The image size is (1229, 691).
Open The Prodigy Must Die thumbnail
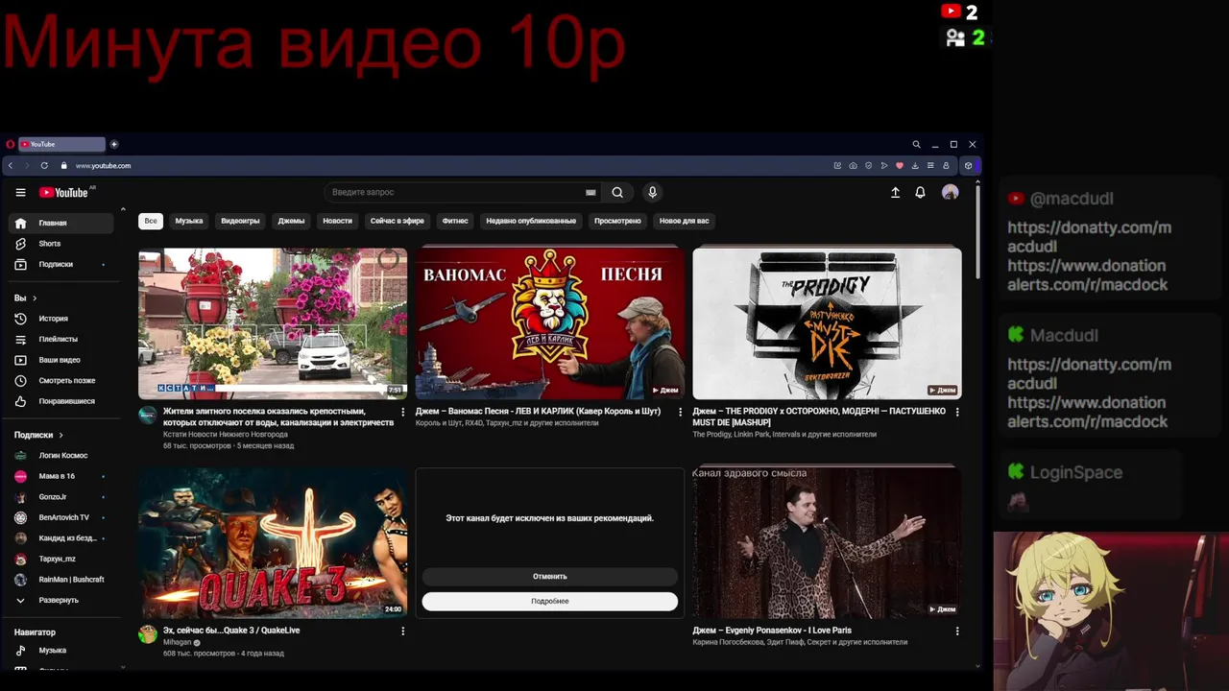click(x=827, y=323)
